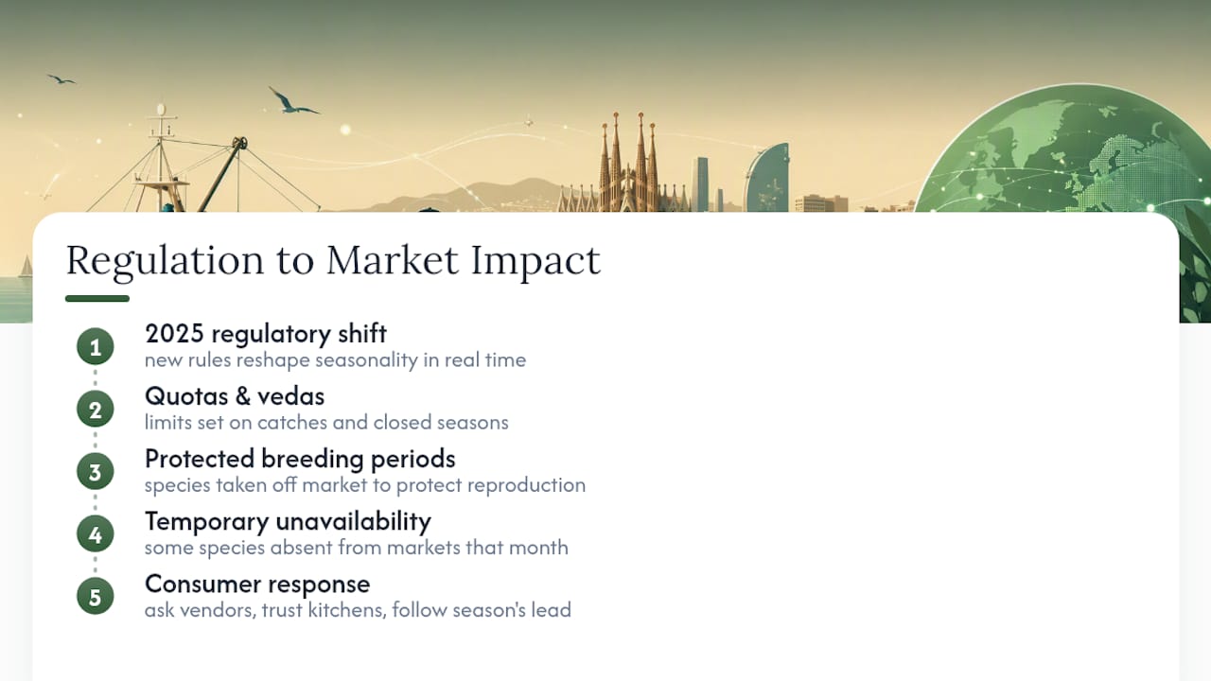Image resolution: width=1211 pixels, height=681 pixels.
Task: Select the 'Consumer response' heading
Action: click(257, 584)
